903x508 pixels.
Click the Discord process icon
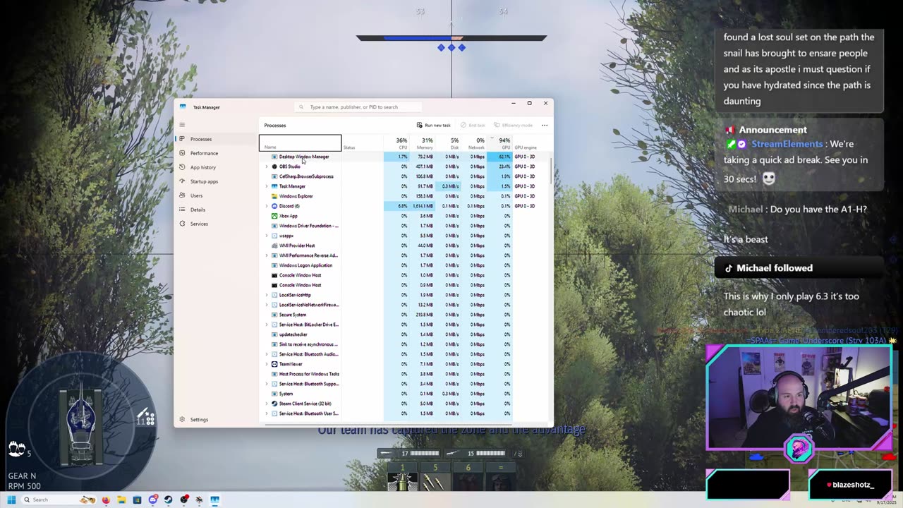[274, 206]
